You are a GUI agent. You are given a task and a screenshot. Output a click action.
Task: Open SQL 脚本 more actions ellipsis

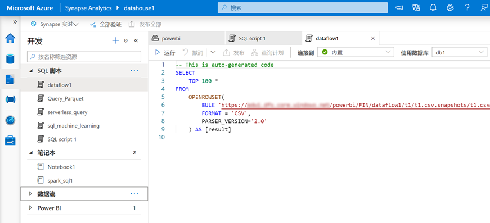click(134, 71)
